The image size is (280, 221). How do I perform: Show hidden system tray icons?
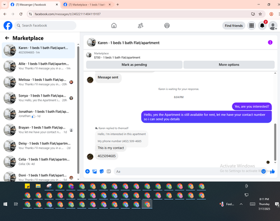pyautogui.click(x=241, y=204)
